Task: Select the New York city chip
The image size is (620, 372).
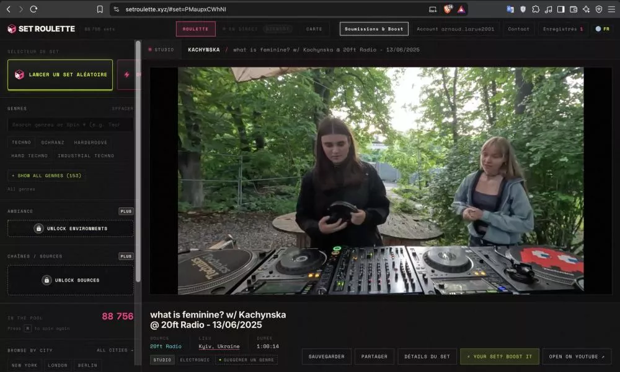Action: pyautogui.click(x=24, y=365)
